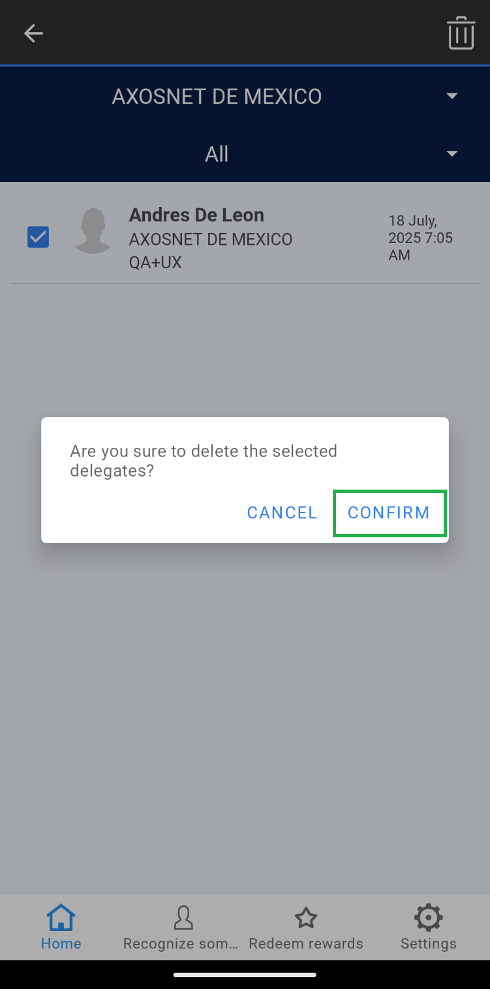
Task: Select the "All" filter text
Action: (217, 154)
